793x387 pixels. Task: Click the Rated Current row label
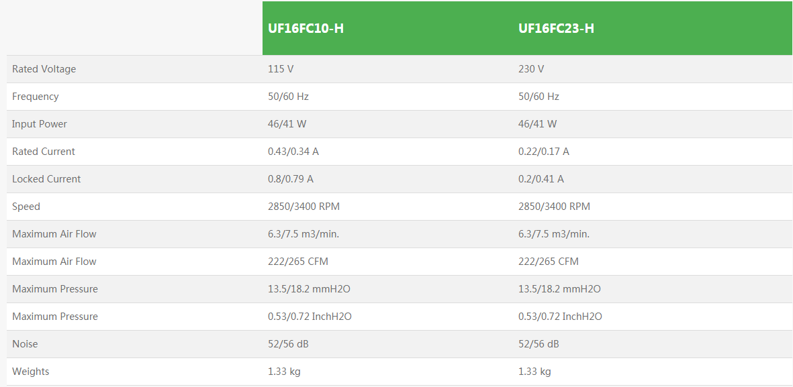point(44,152)
